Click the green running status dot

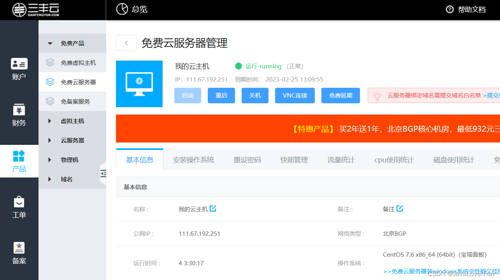[x=239, y=66]
